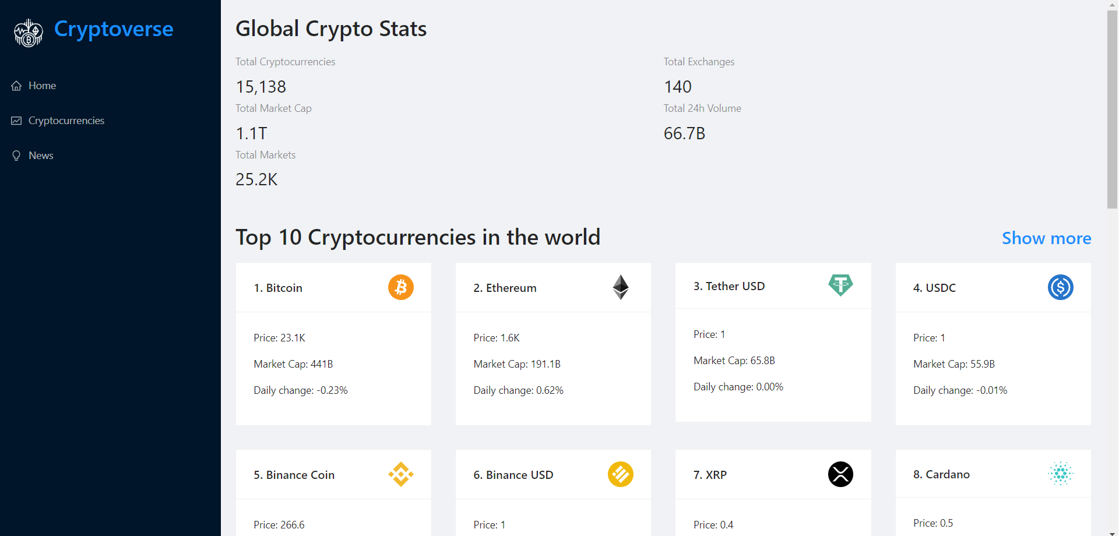Click the Binance USD coin icon
The height and width of the screenshot is (536, 1119).
tap(620, 474)
